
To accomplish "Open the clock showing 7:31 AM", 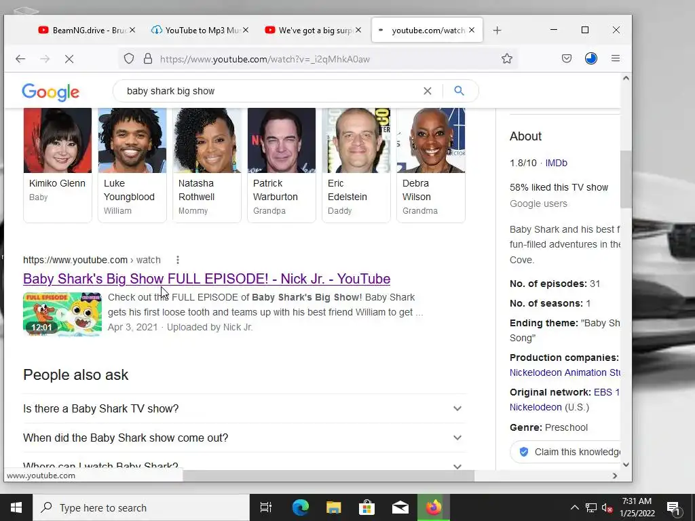I will (x=637, y=507).
